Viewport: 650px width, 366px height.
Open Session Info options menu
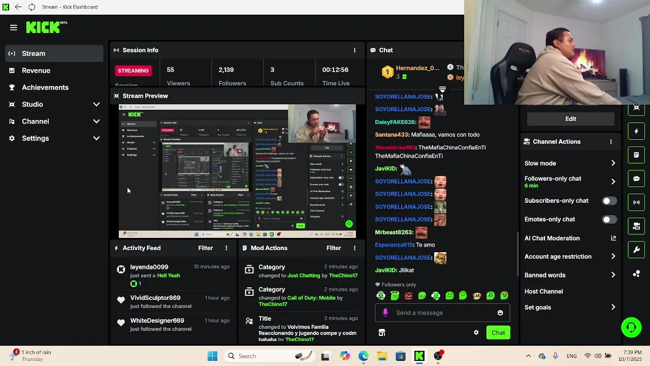[x=354, y=50]
